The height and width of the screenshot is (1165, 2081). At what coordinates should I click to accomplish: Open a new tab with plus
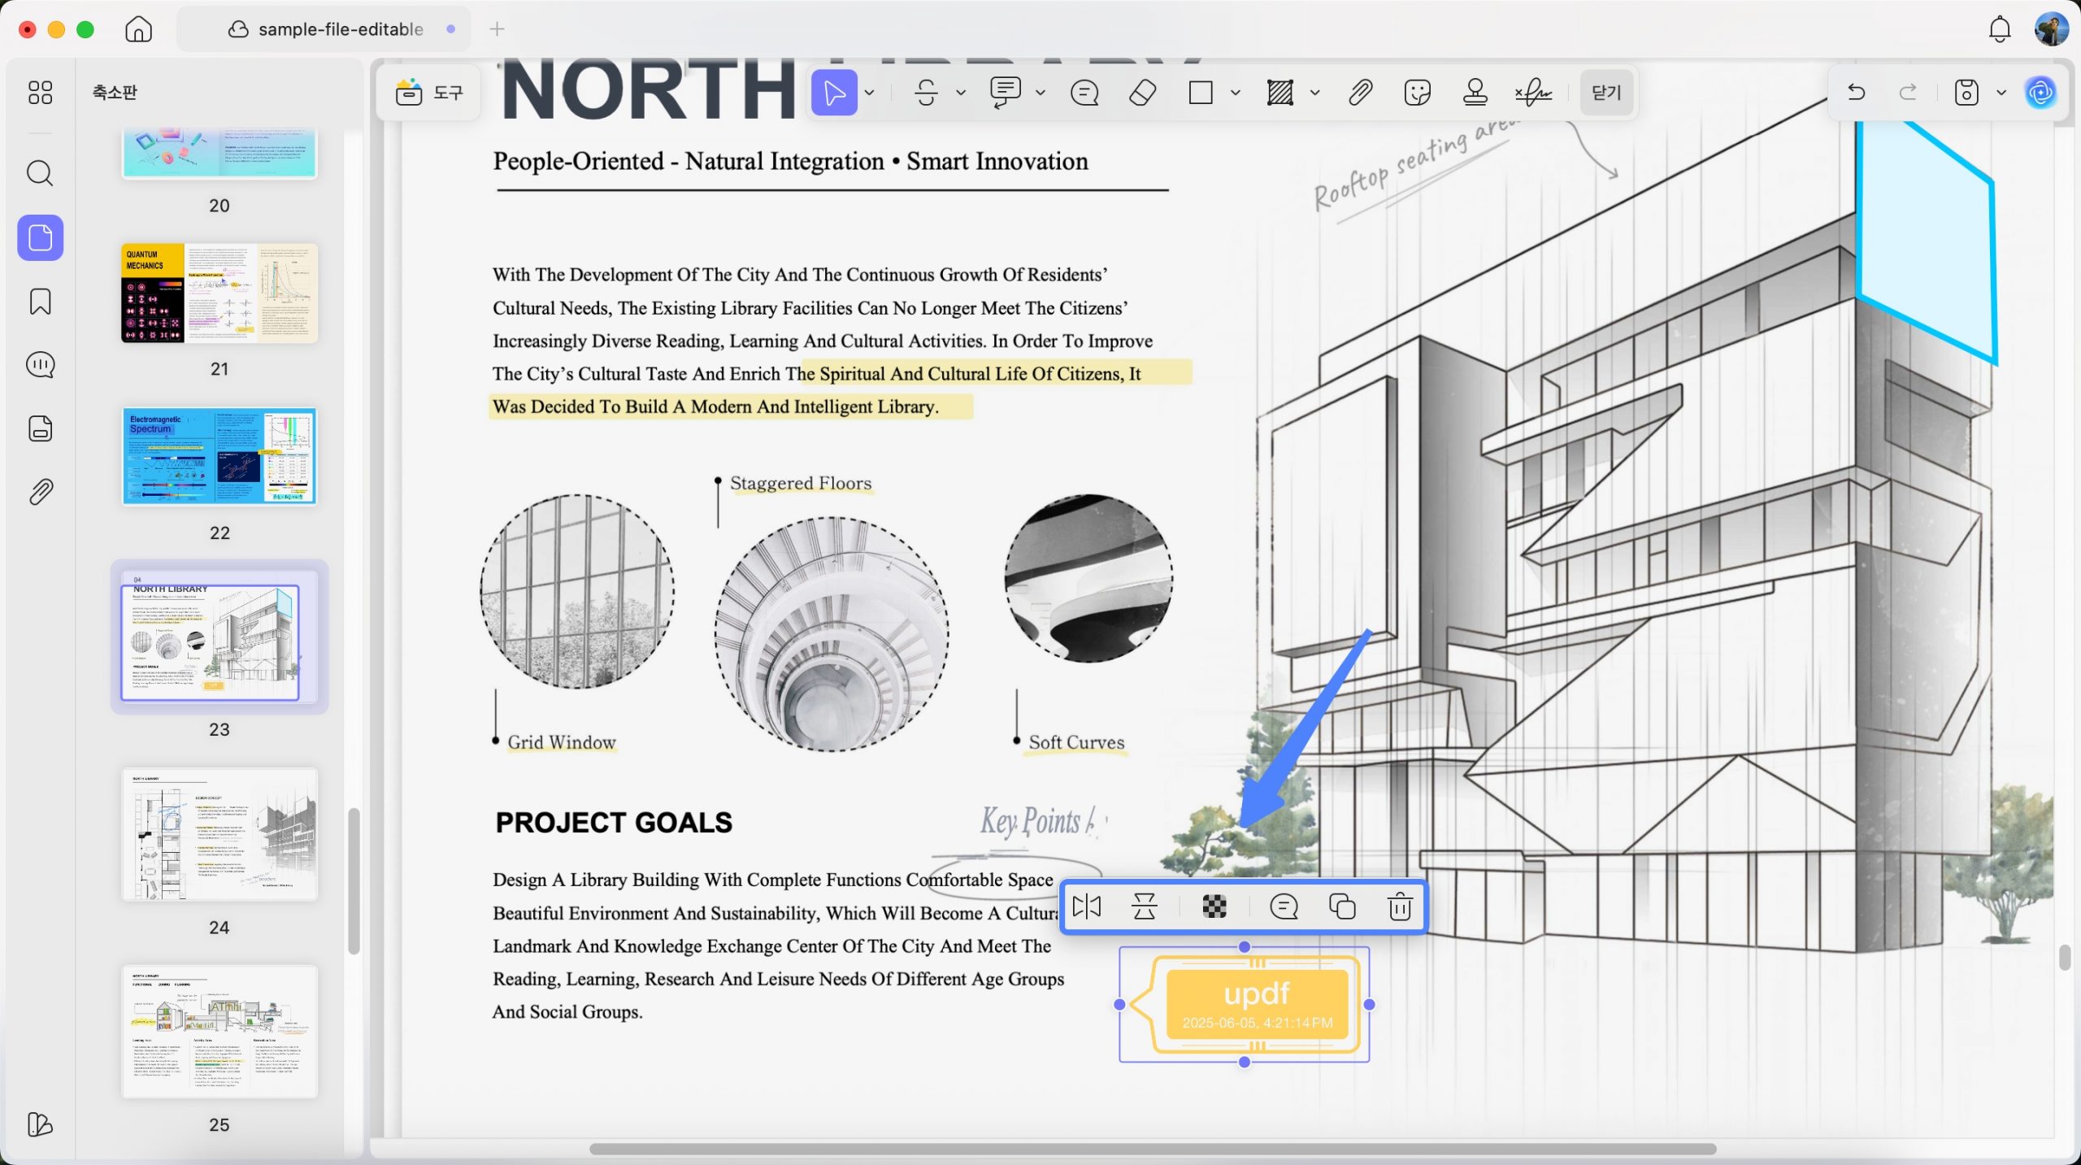(x=497, y=29)
